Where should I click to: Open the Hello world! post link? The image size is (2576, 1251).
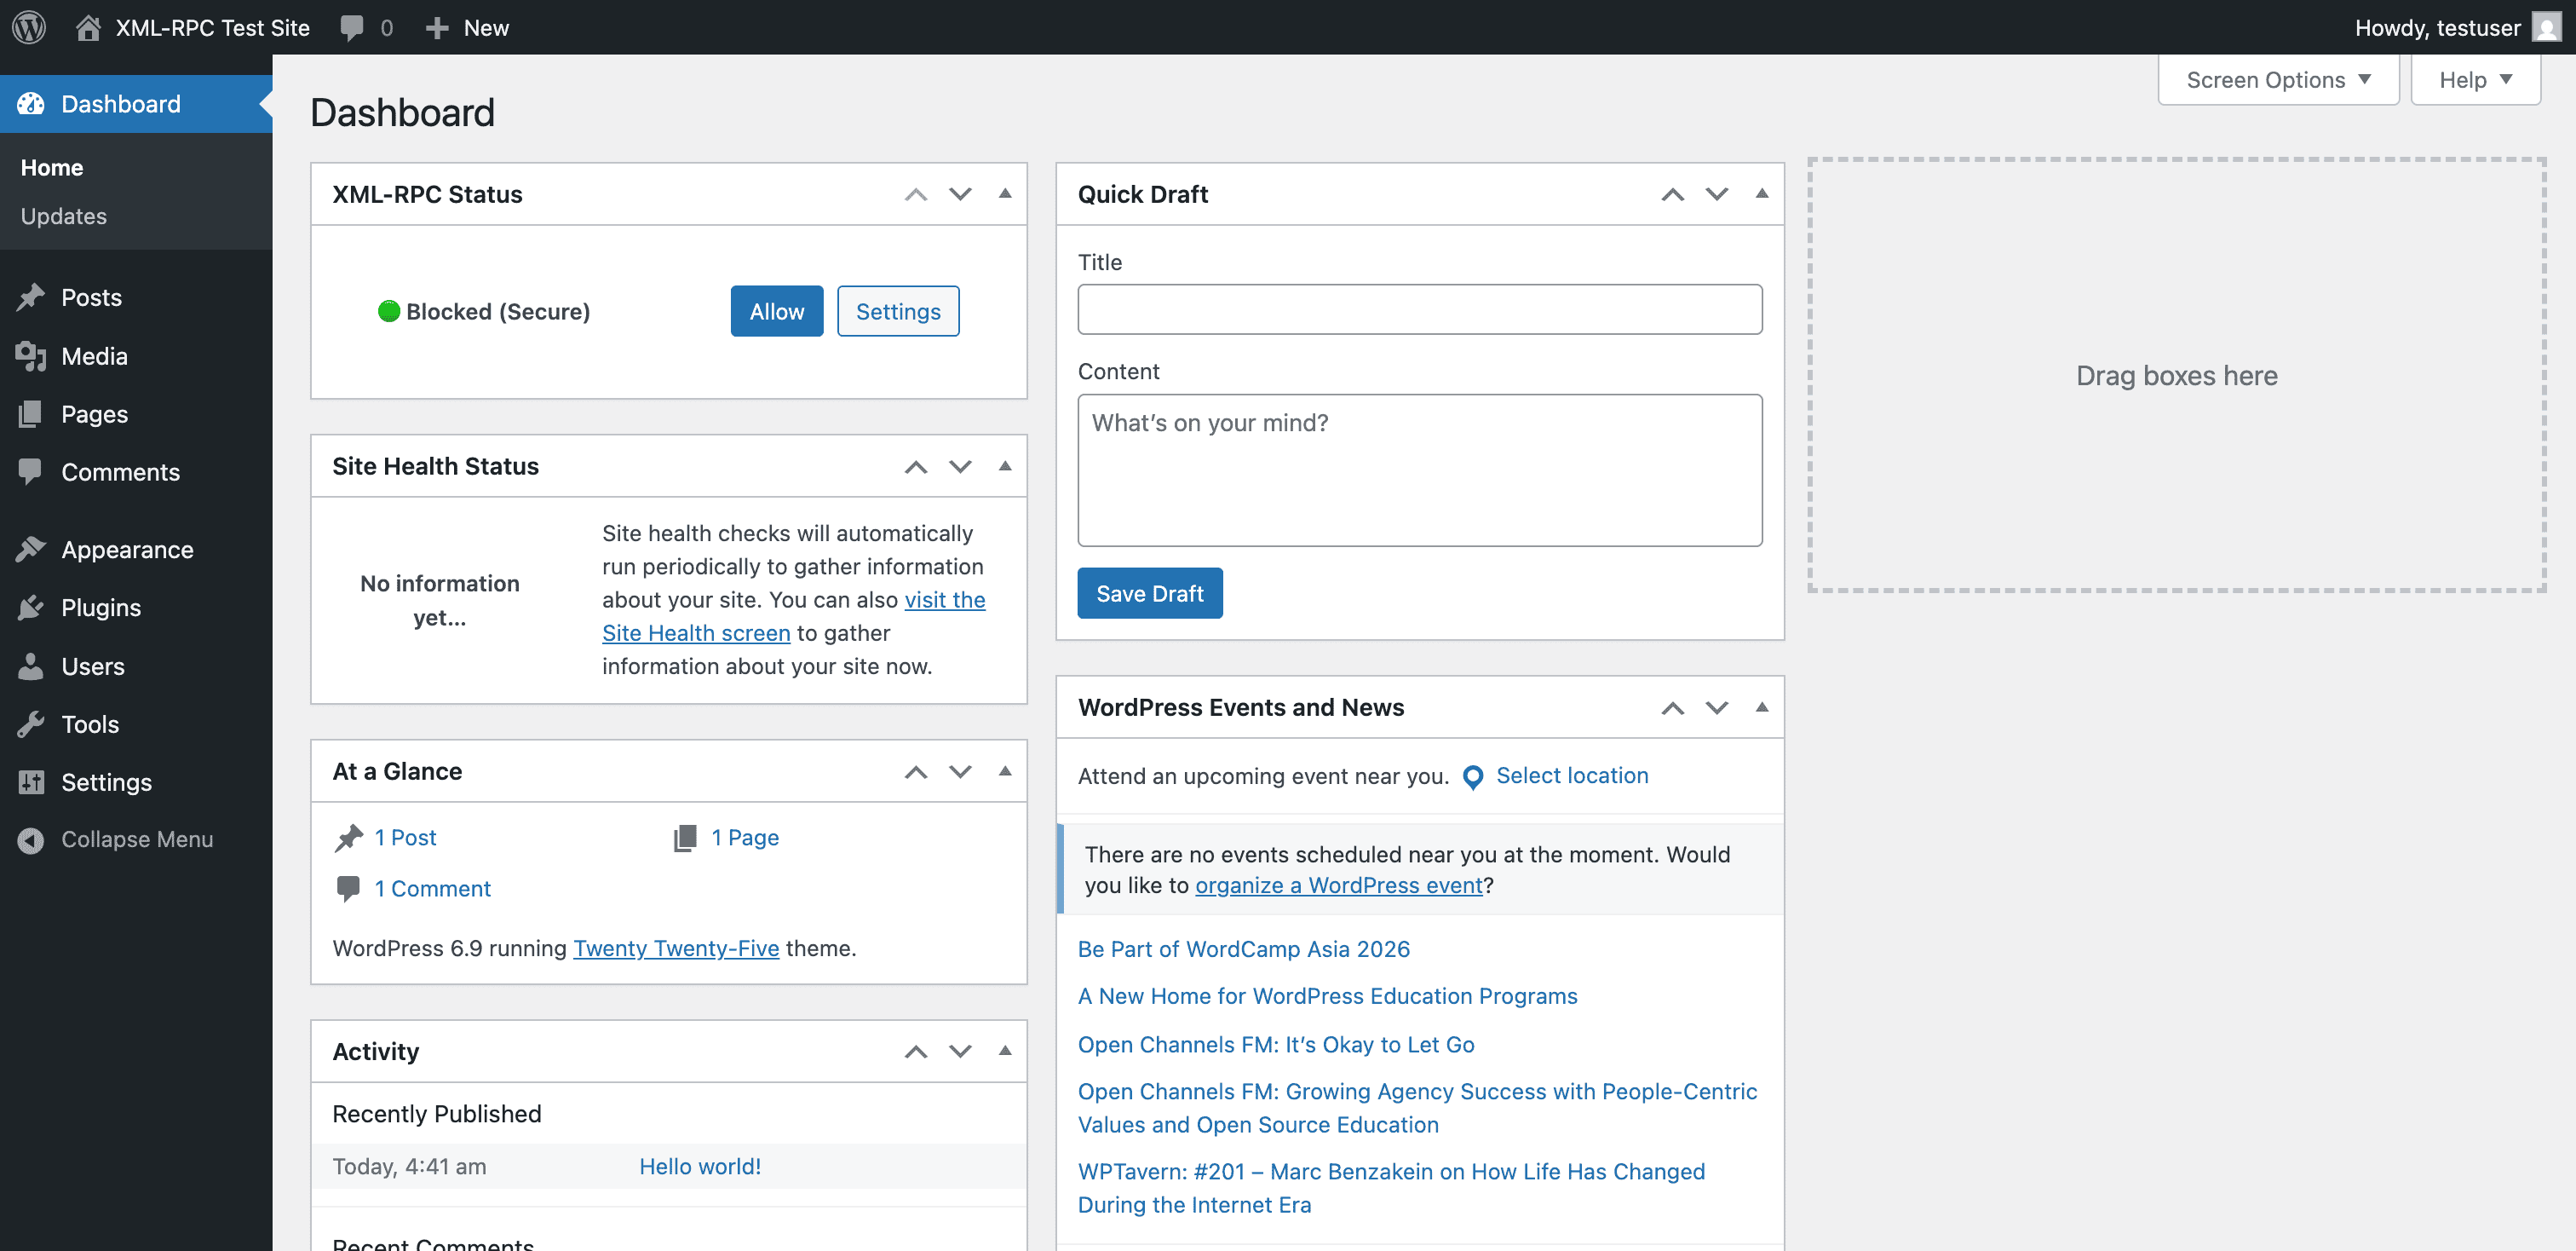coord(699,1166)
